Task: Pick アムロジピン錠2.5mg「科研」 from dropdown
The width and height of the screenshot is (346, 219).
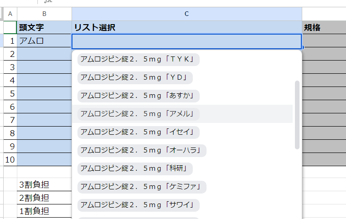Action: point(135,168)
